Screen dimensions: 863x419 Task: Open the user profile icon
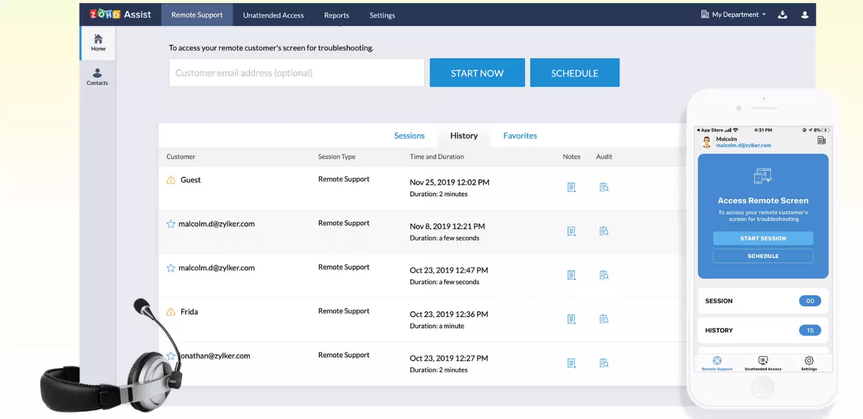pyautogui.click(x=805, y=15)
